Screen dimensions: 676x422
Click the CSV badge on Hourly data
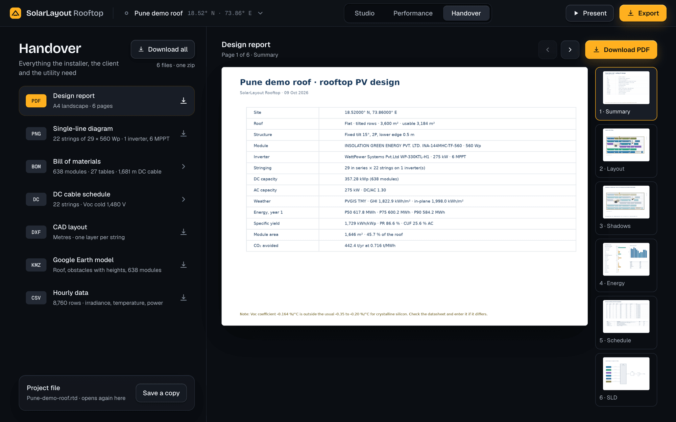(x=36, y=297)
